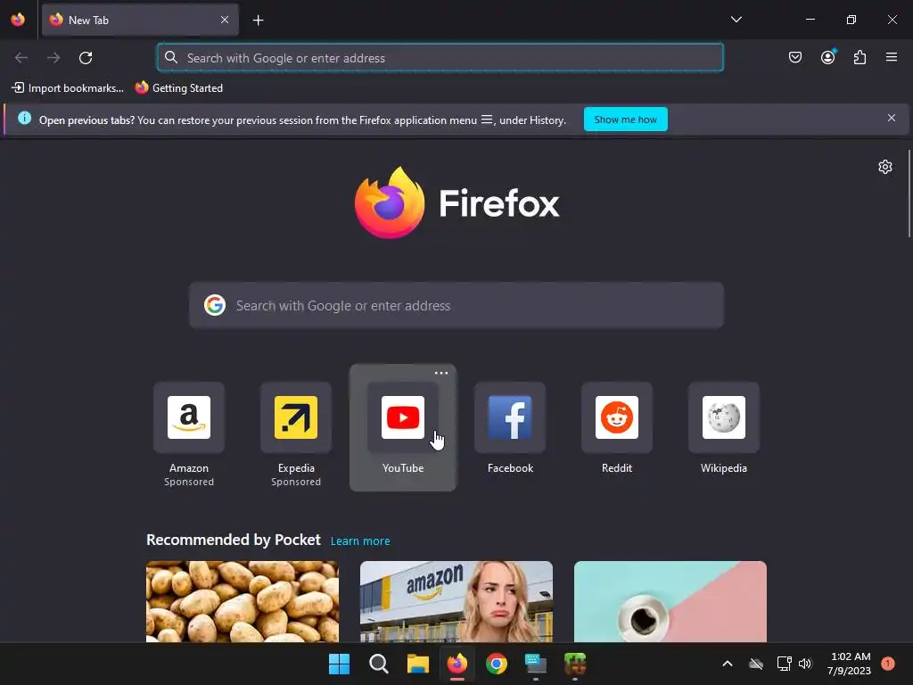Dismiss the restore session notification bar
913x685 pixels.
click(892, 119)
